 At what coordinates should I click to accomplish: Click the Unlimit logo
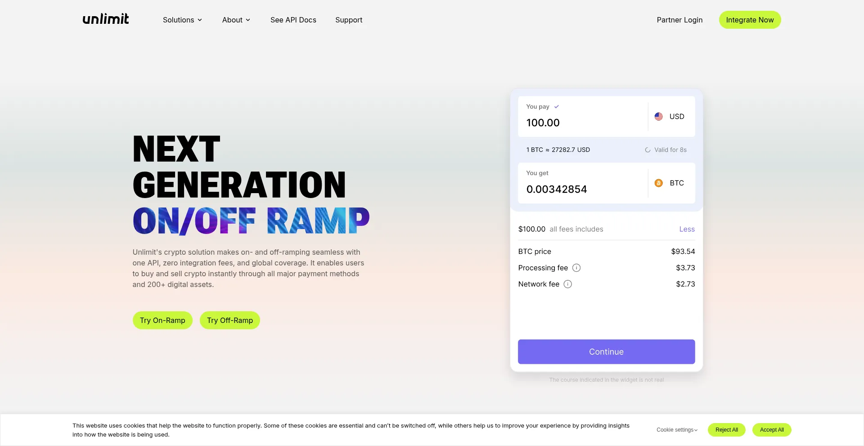(x=106, y=19)
